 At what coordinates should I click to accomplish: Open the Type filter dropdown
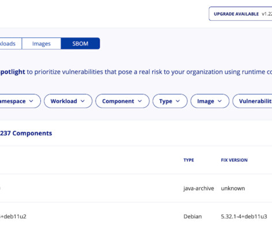pos(170,101)
